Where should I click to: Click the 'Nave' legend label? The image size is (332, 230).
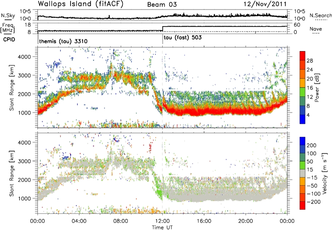(x=316, y=29)
